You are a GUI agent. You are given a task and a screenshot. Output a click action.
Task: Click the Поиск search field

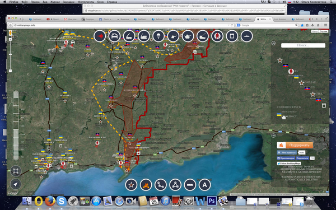pyautogui.click(x=303, y=45)
